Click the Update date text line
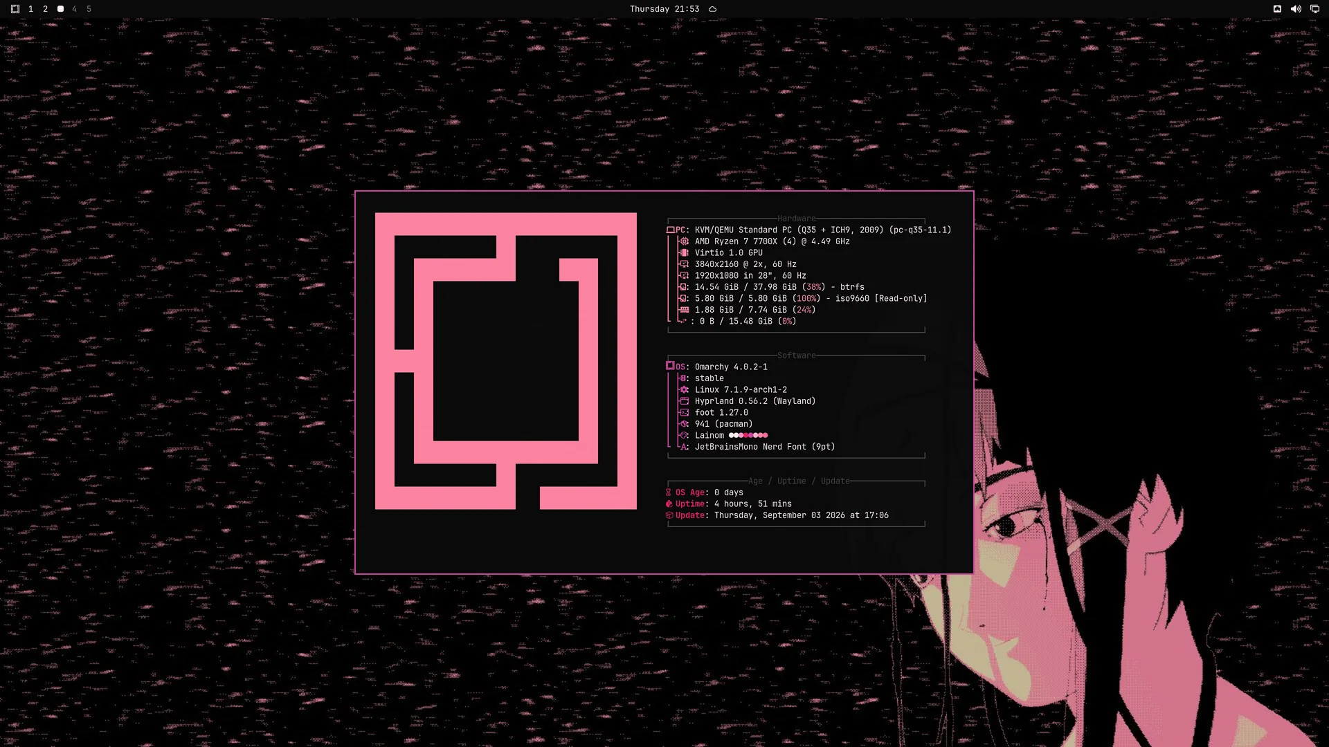This screenshot has height=747, width=1329. tap(777, 515)
